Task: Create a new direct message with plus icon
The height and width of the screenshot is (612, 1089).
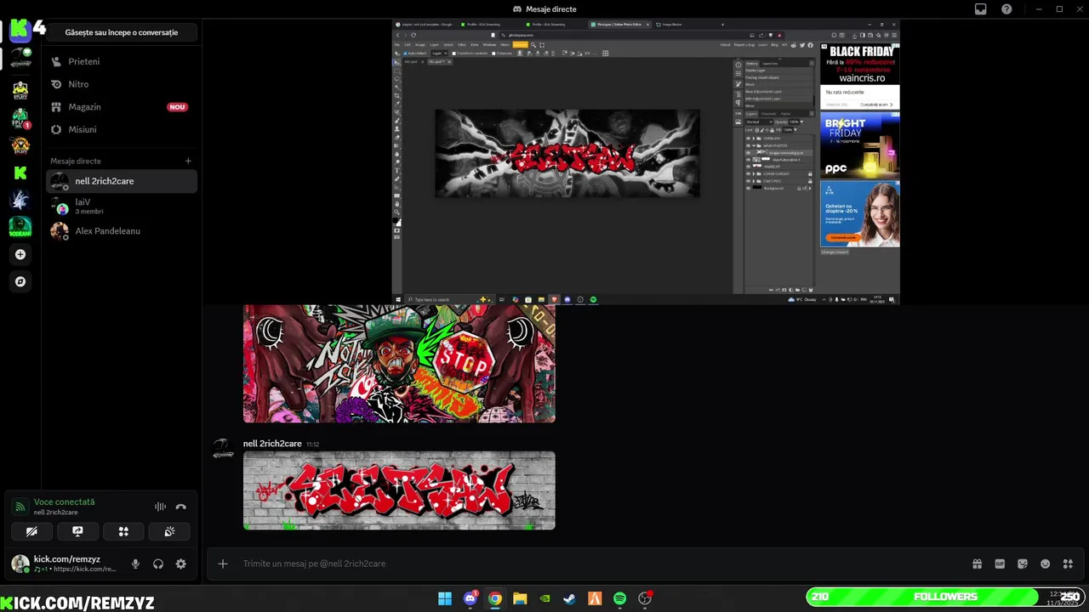Action: click(188, 161)
